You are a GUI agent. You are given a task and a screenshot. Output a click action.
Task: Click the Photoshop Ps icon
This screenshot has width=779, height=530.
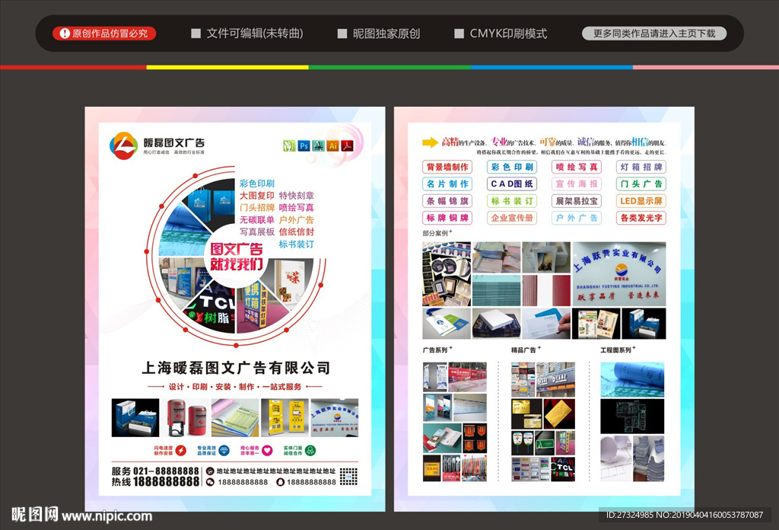tap(304, 145)
